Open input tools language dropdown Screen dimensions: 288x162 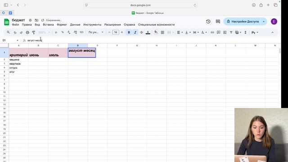255,32
